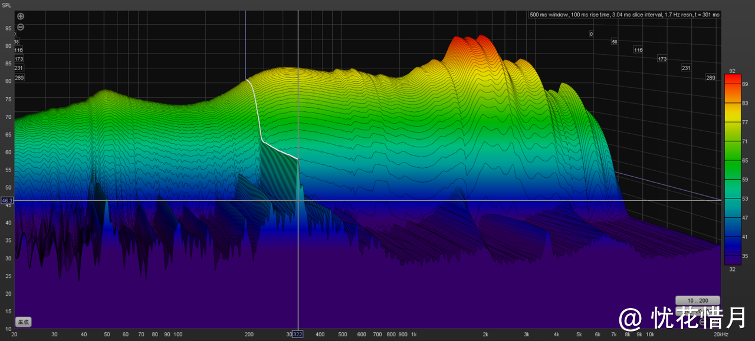Click the vertical zoom out minus icon
Screen dimensions: 755x341
tap(21, 27)
